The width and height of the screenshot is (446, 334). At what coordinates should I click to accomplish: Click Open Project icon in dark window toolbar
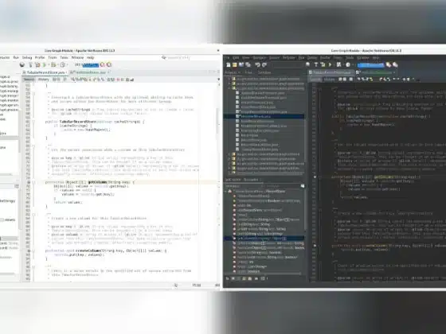pos(241,65)
